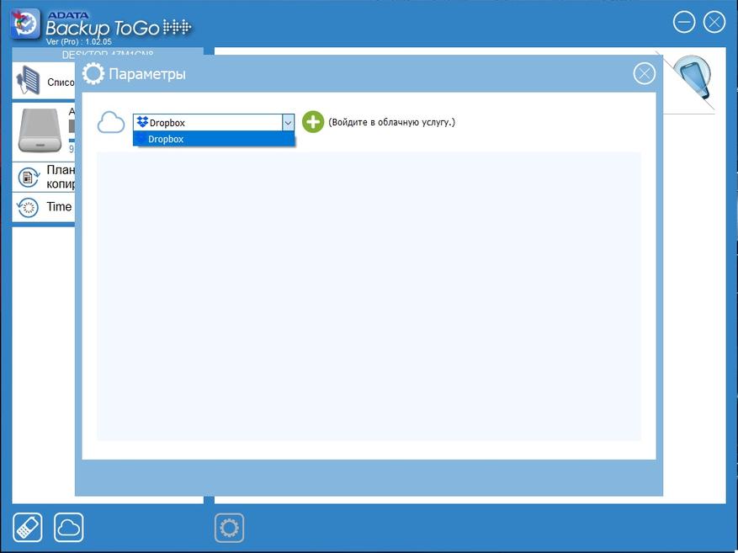Select the external drive thumbnail in sidebar
Screen dimensions: 738x553
(x=40, y=130)
